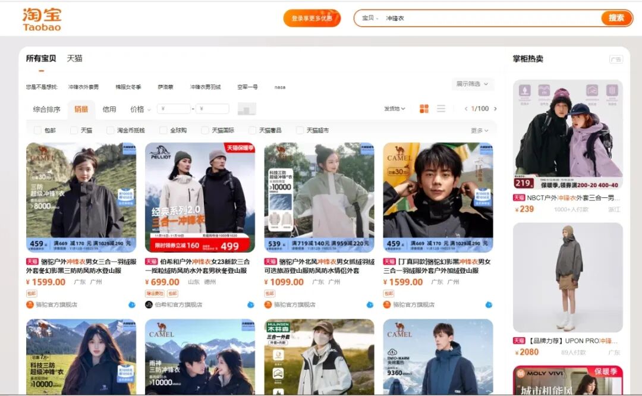
Task: Open the Taobao logo home link
Action: point(42,20)
